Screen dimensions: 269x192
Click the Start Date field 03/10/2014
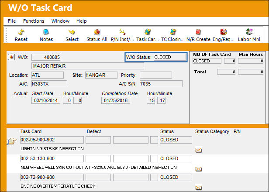point(46,100)
